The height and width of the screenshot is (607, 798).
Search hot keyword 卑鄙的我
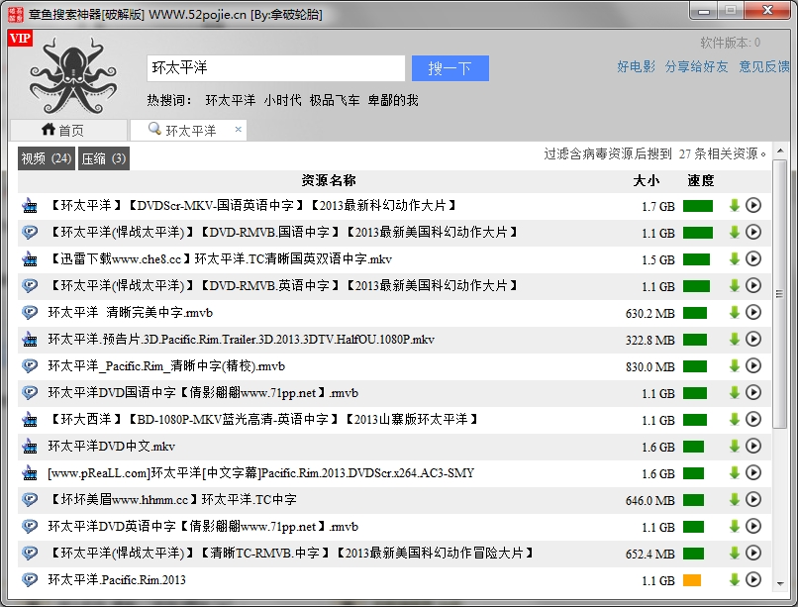pos(393,100)
